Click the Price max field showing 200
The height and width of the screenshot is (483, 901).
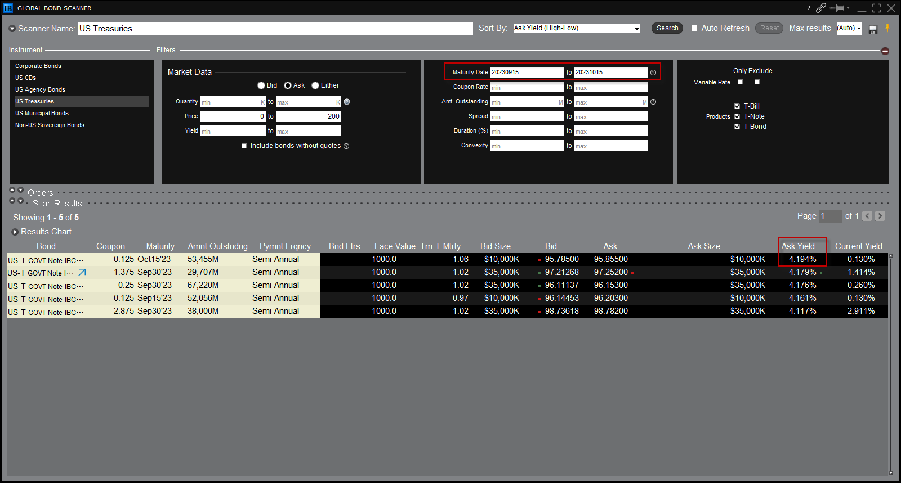click(x=309, y=116)
